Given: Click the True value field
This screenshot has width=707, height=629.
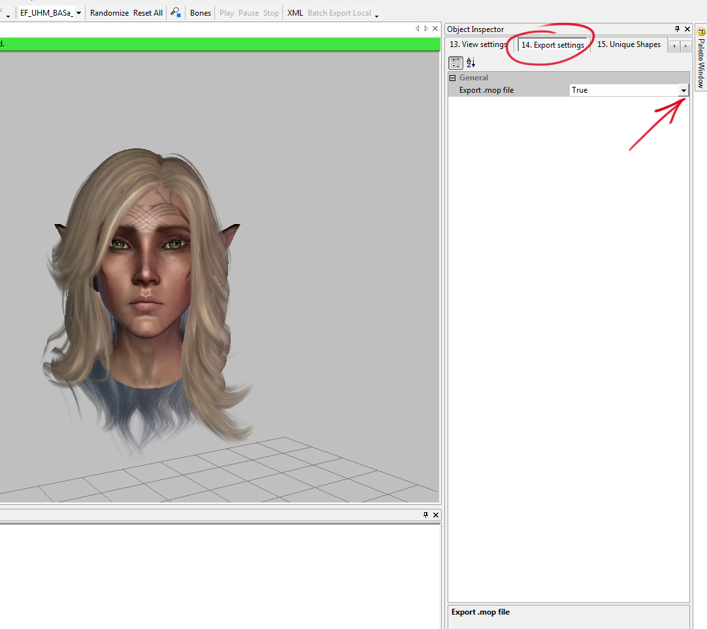Looking at the screenshot, I should pyautogui.click(x=624, y=90).
